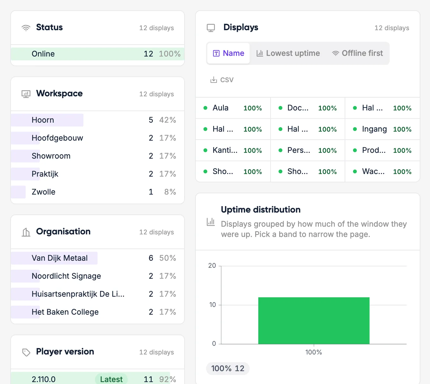This screenshot has height=384, width=430.
Task: Click the tag icon beside Player version
Action: tap(26, 352)
